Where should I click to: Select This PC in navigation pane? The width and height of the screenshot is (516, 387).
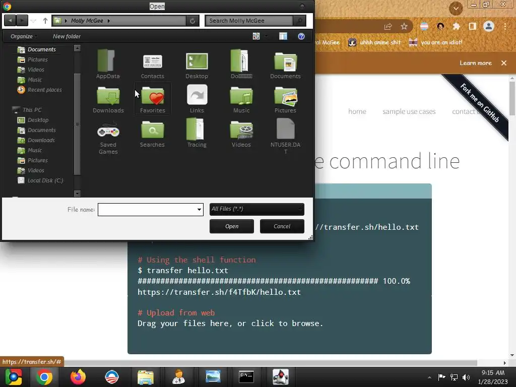[x=27, y=110]
